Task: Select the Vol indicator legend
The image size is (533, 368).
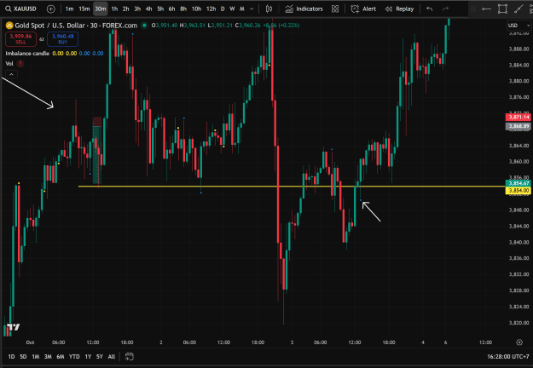Action: (9, 64)
